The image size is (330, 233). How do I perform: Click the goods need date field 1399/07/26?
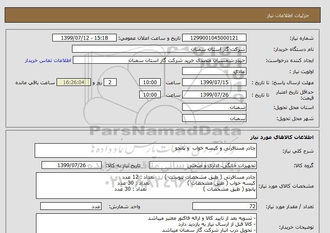[x=72, y=165]
